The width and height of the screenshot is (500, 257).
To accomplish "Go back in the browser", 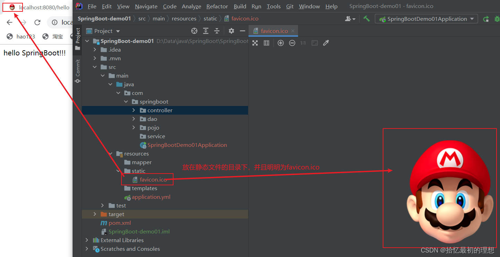I will click(9, 23).
